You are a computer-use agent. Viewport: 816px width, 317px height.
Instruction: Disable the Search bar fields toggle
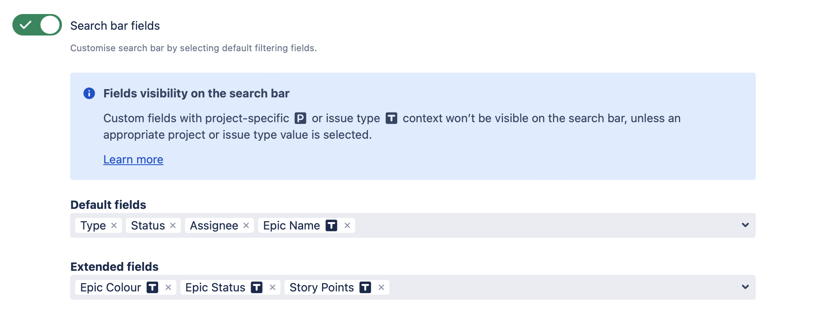click(37, 25)
